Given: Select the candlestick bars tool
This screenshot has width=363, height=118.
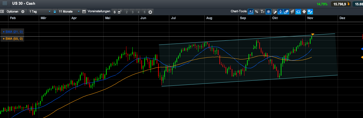Looking at the screenshot, I should point(292,12).
